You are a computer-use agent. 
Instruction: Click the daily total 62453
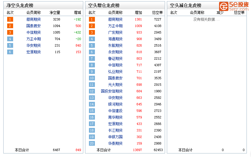click(x=158, y=150)
